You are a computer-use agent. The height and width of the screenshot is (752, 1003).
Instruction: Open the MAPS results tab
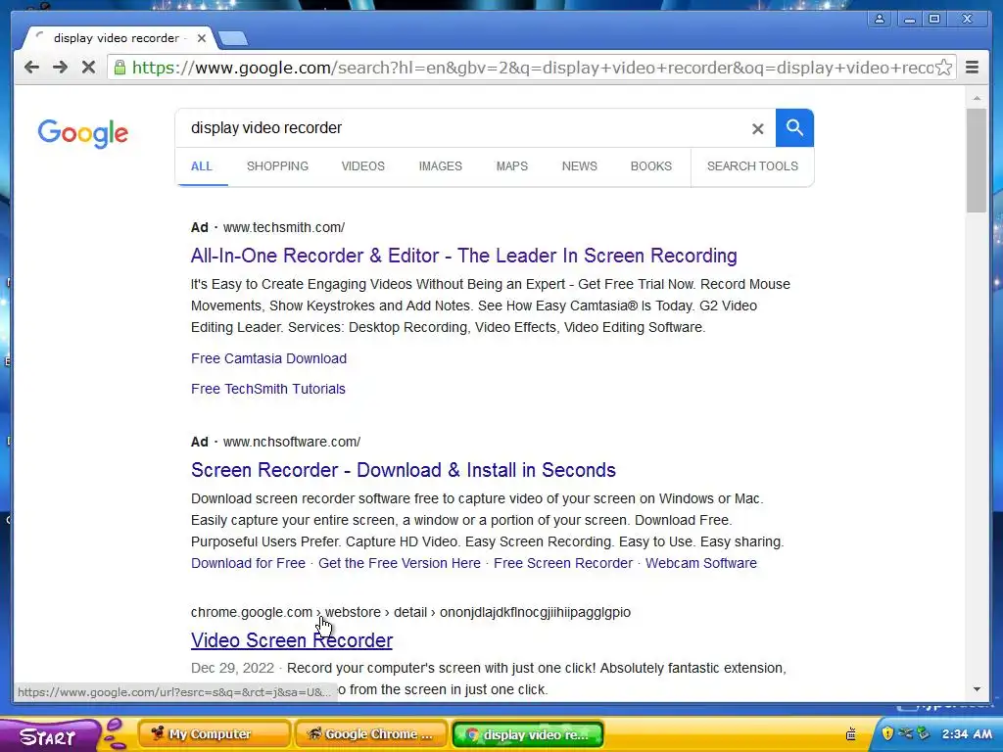(511, 166)
